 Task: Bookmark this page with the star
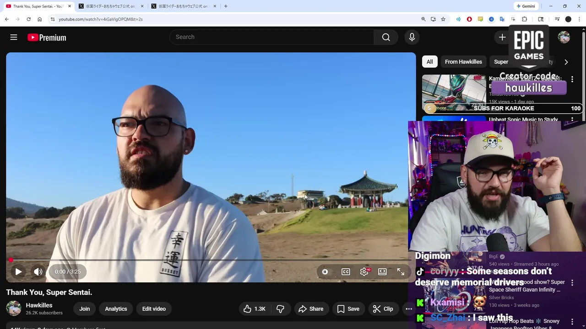coord(443,19)
